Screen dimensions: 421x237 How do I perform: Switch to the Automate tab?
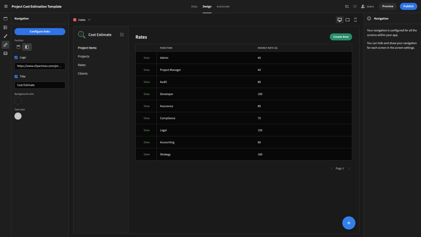tap(223, 7)
